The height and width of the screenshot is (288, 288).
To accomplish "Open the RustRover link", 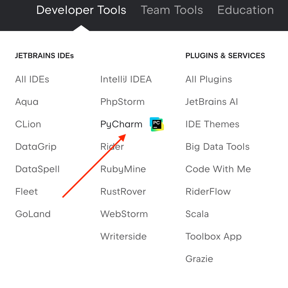I will pos(123,192).
